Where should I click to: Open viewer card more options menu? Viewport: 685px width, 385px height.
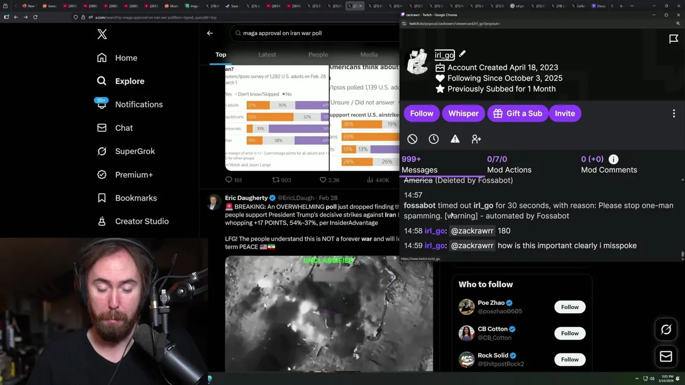(x=674, y=113)
